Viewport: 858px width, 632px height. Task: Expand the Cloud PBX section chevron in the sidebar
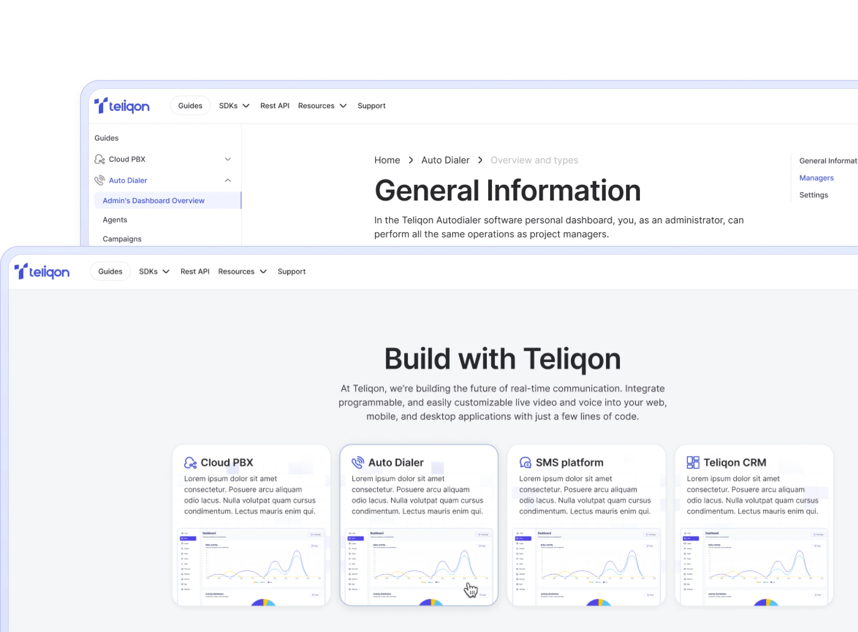coord(228,159)
